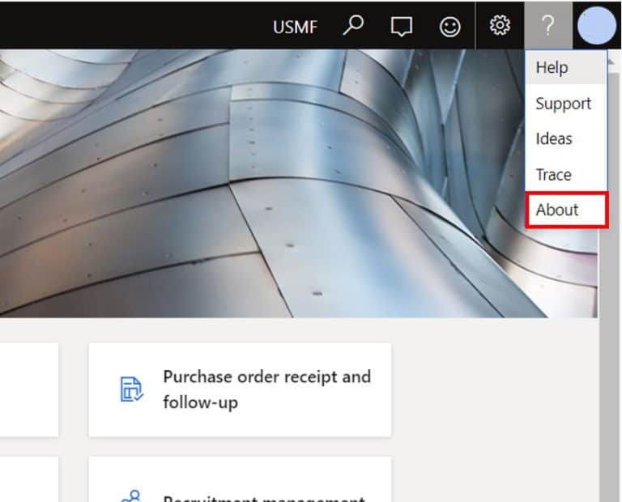The width and height of the screenshot is (622, 502).
Task: Select Support from the help menu
Action: click(566, 103)
